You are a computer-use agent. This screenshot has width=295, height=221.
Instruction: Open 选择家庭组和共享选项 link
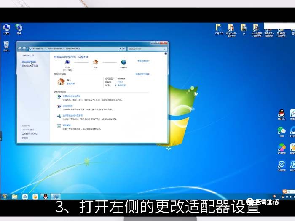(x=72, y=116)
